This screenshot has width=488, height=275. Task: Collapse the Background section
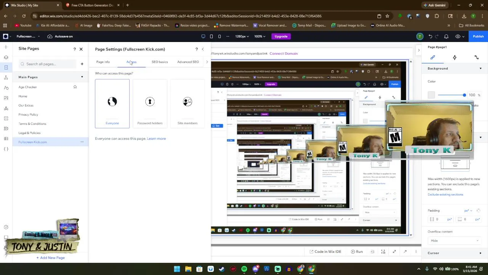click(480, 68)
